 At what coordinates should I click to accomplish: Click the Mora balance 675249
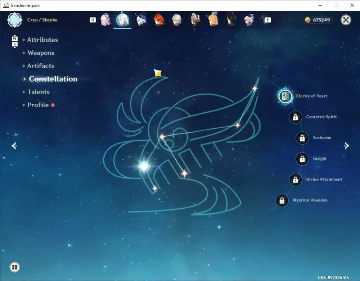(x=318, y=20)
